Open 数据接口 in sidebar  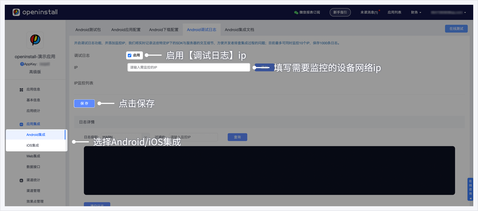point(33,167)
